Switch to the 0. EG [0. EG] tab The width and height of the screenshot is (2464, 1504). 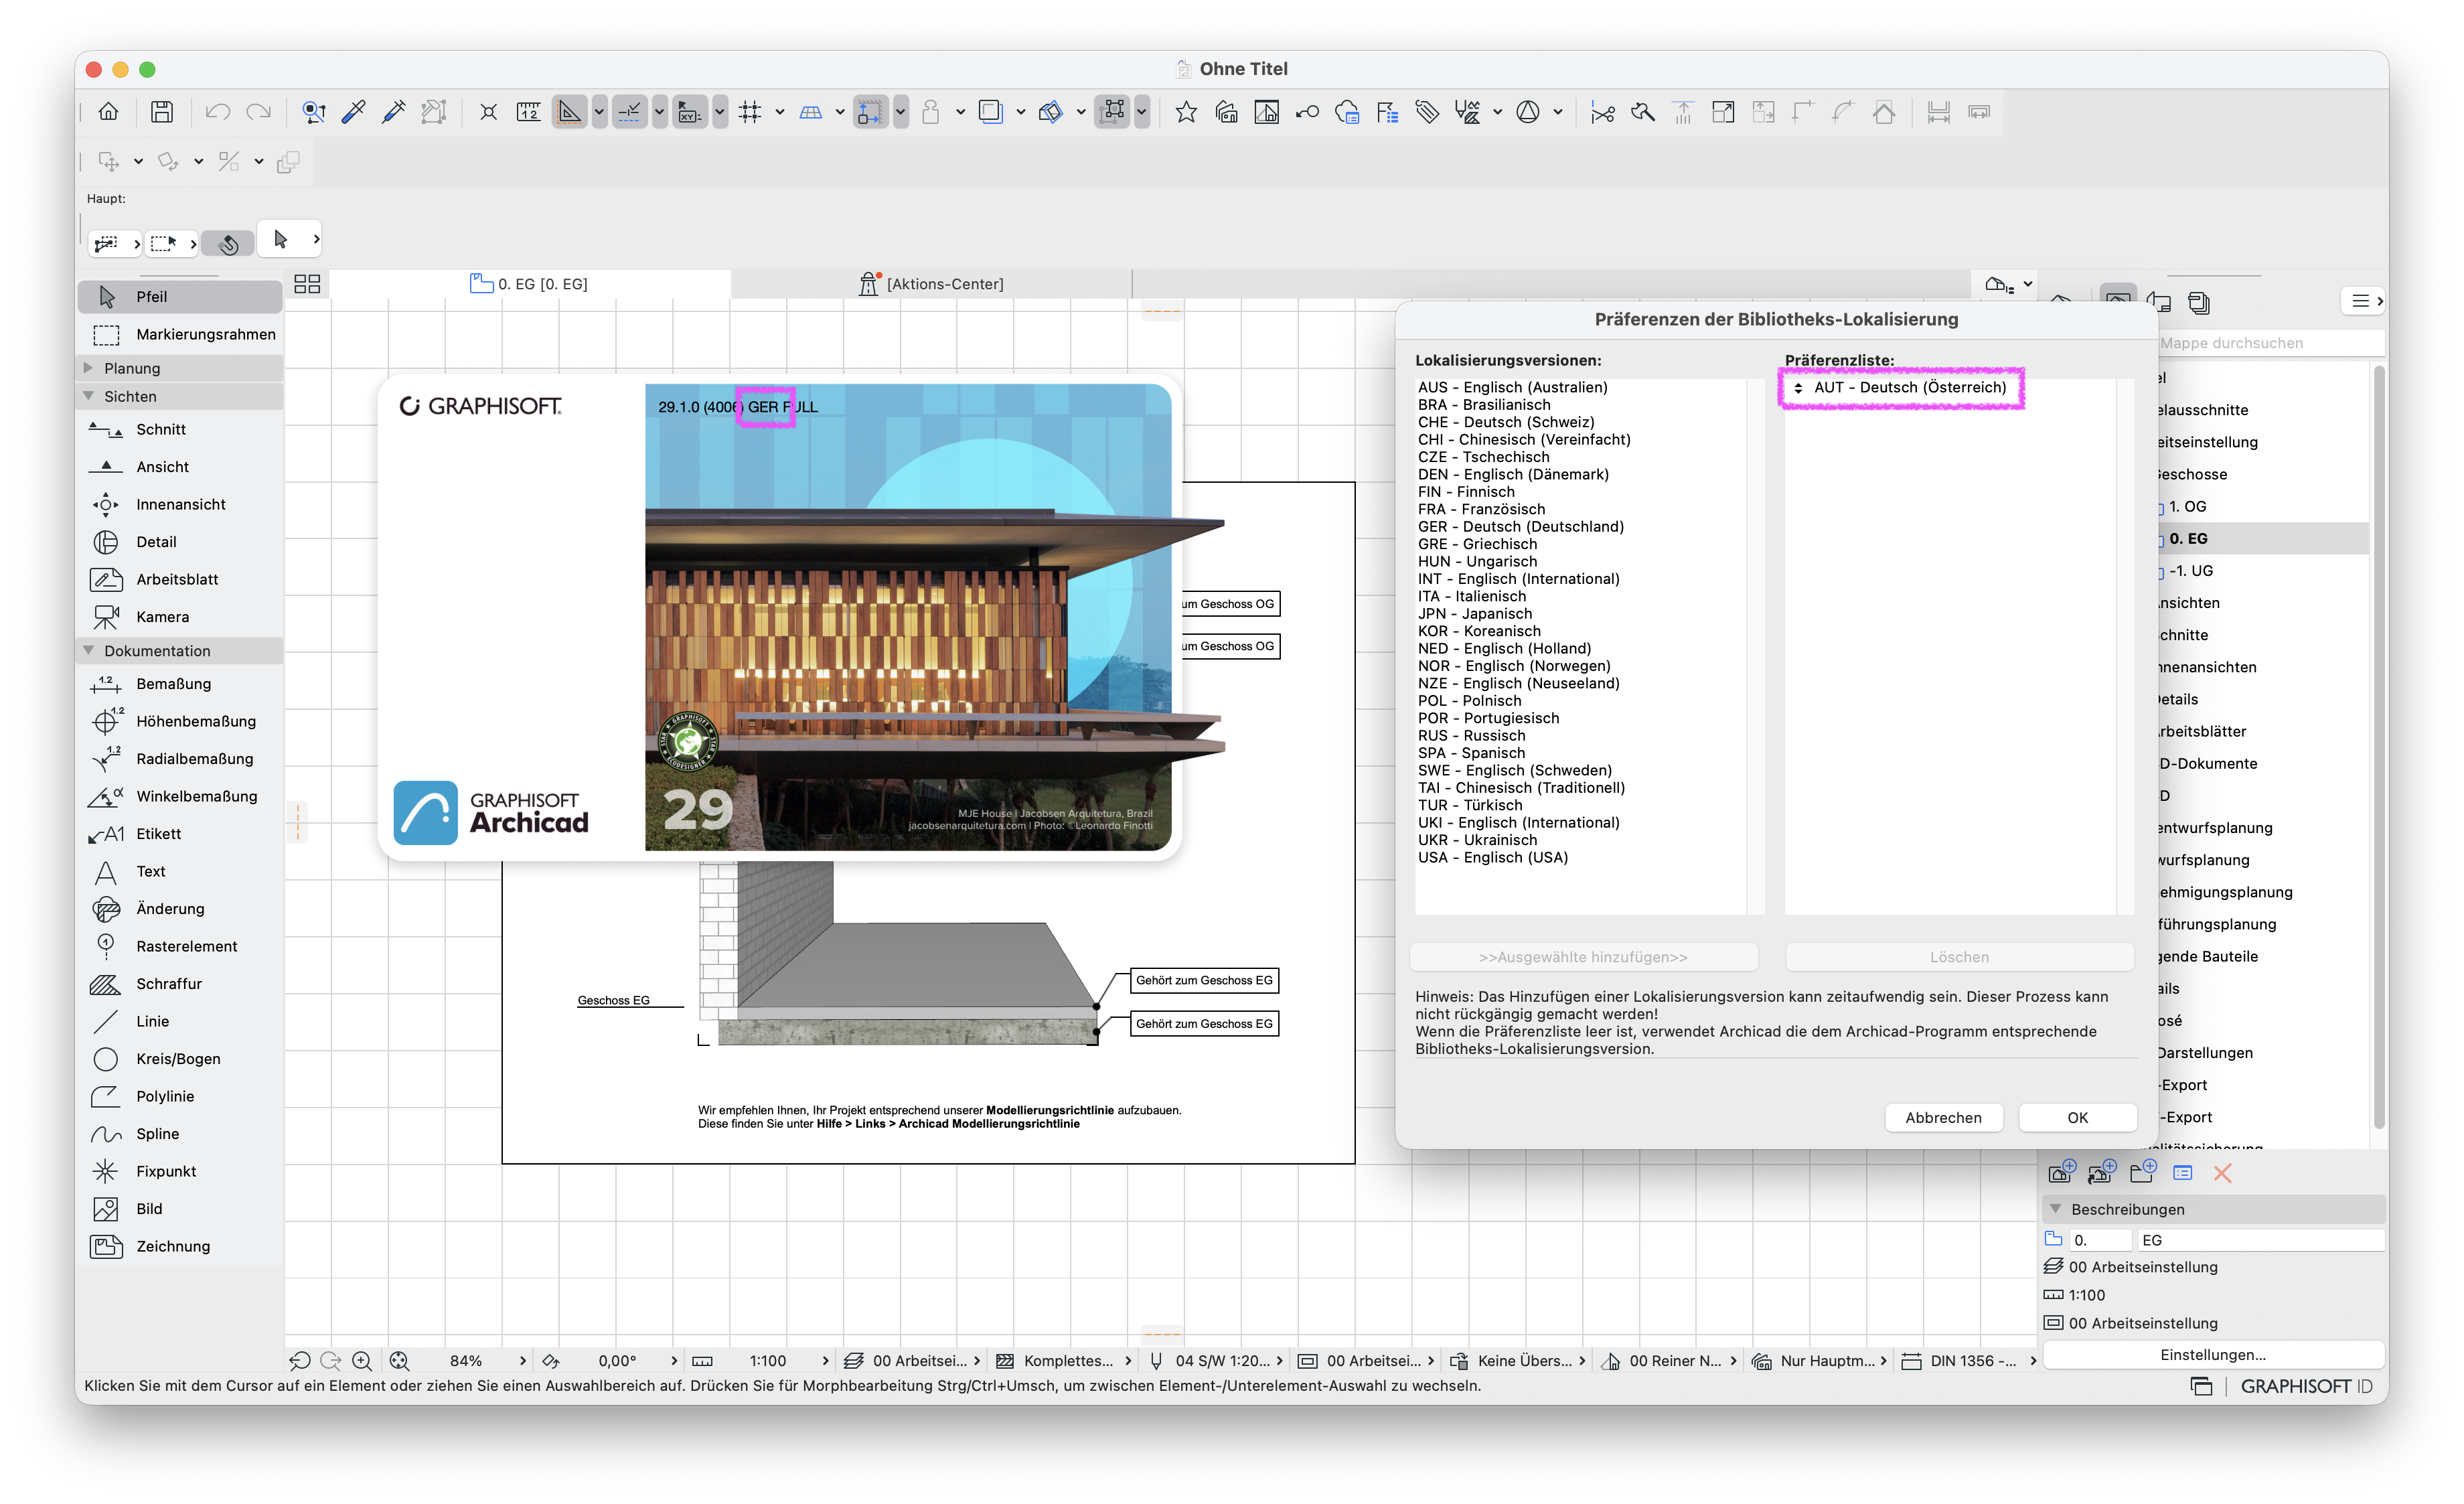(x=530, y=284)
